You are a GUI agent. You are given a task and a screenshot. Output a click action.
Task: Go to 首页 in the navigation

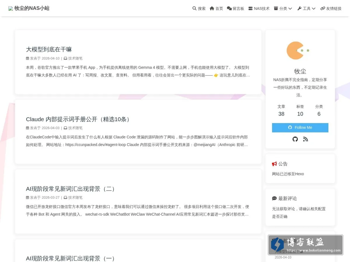pos(216,8)
